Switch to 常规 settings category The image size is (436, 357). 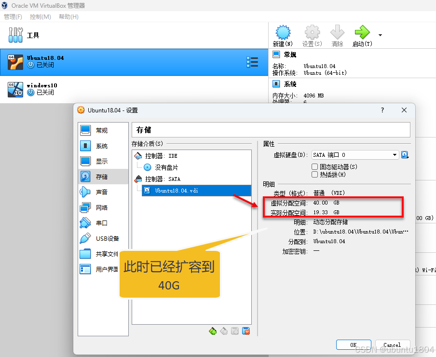103,130
